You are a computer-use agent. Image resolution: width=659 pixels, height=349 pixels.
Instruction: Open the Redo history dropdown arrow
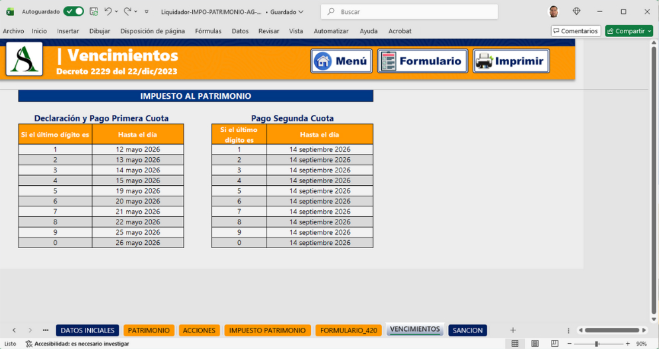tap(136, 12)
